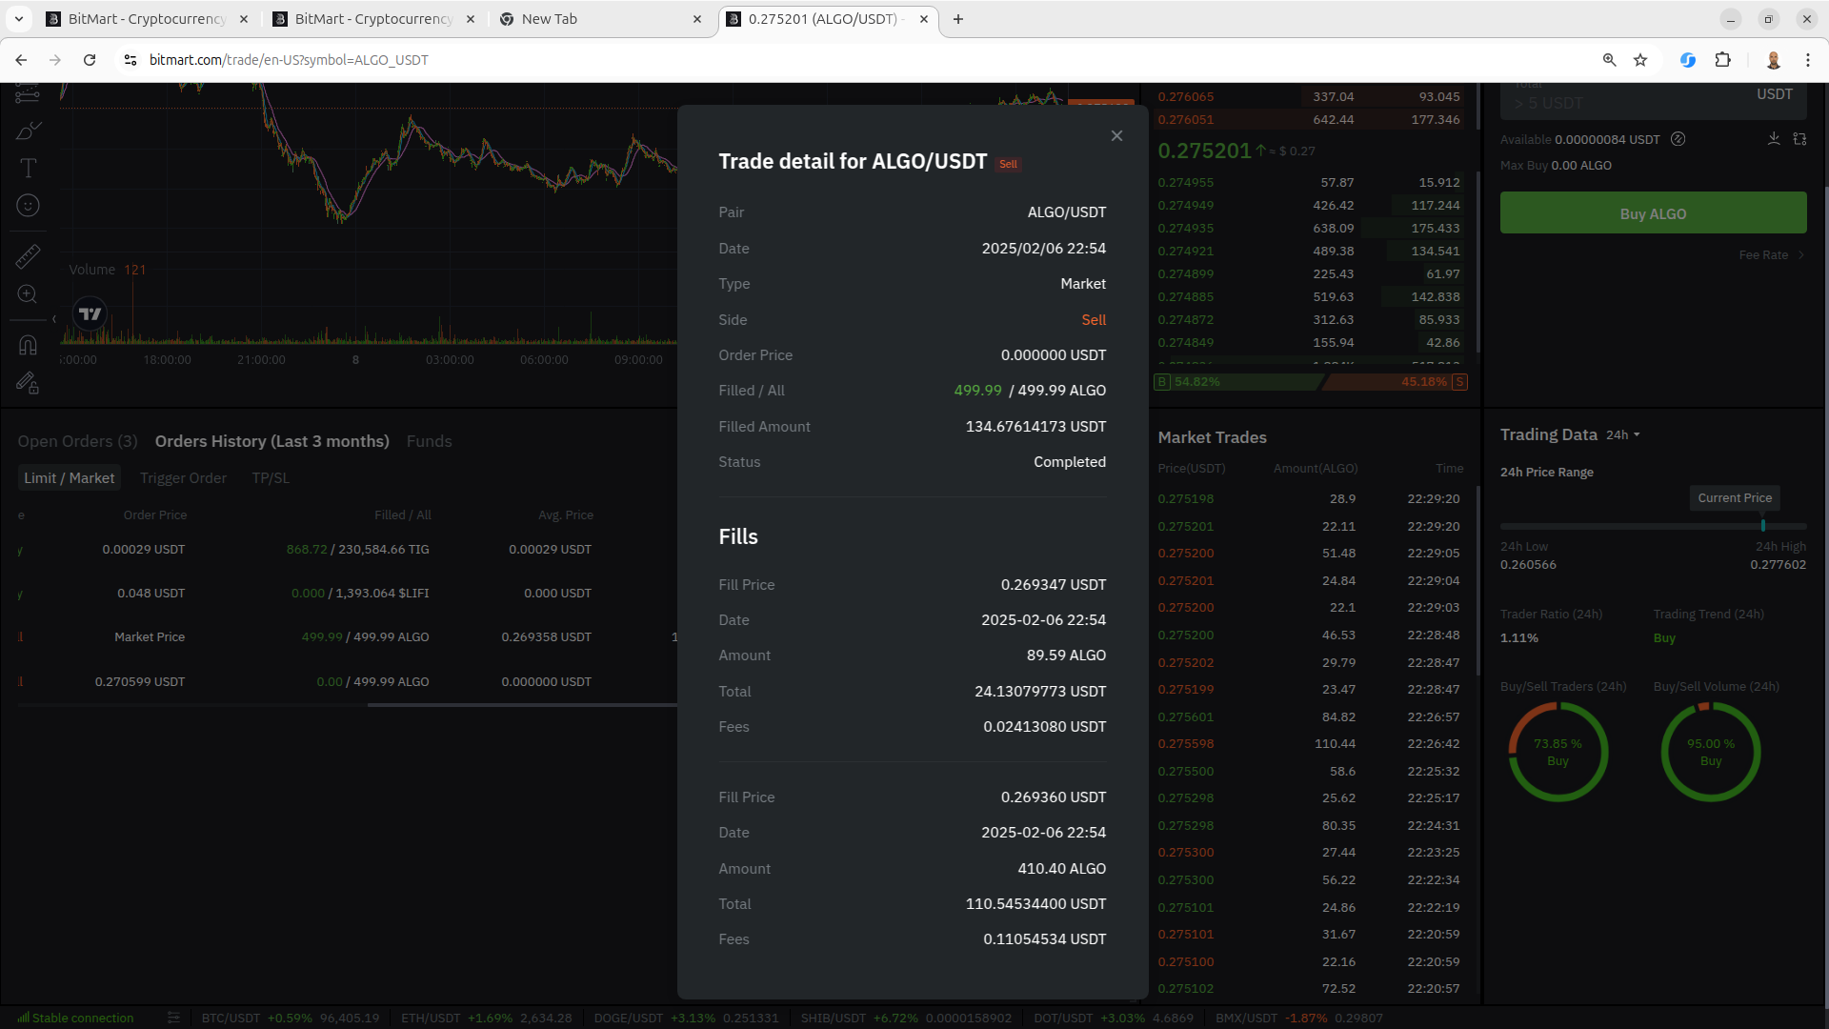Switch to Open Orders (3) tab
This screenshot has height=1029, width=1829.
[77, 441]
